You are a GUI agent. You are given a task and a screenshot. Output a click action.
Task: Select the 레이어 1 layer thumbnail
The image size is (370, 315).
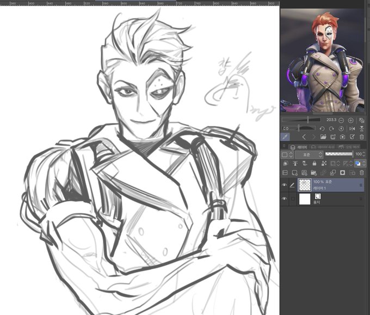click(x=305, y=185)
